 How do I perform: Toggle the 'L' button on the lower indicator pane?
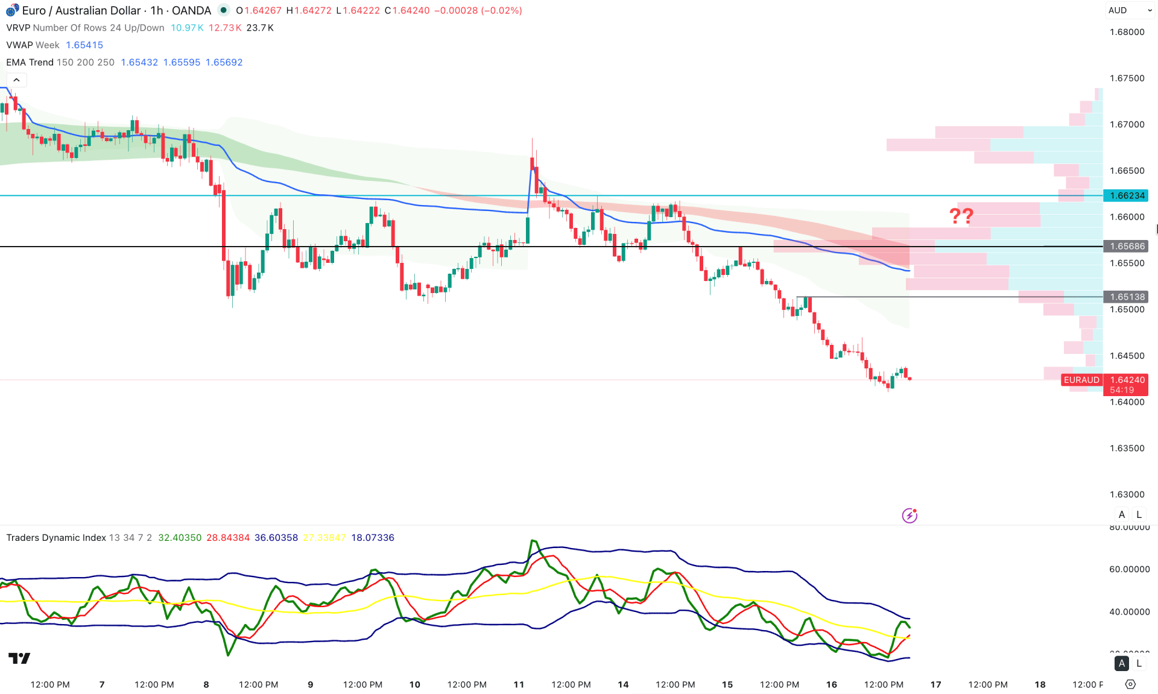click(1139, 663)
